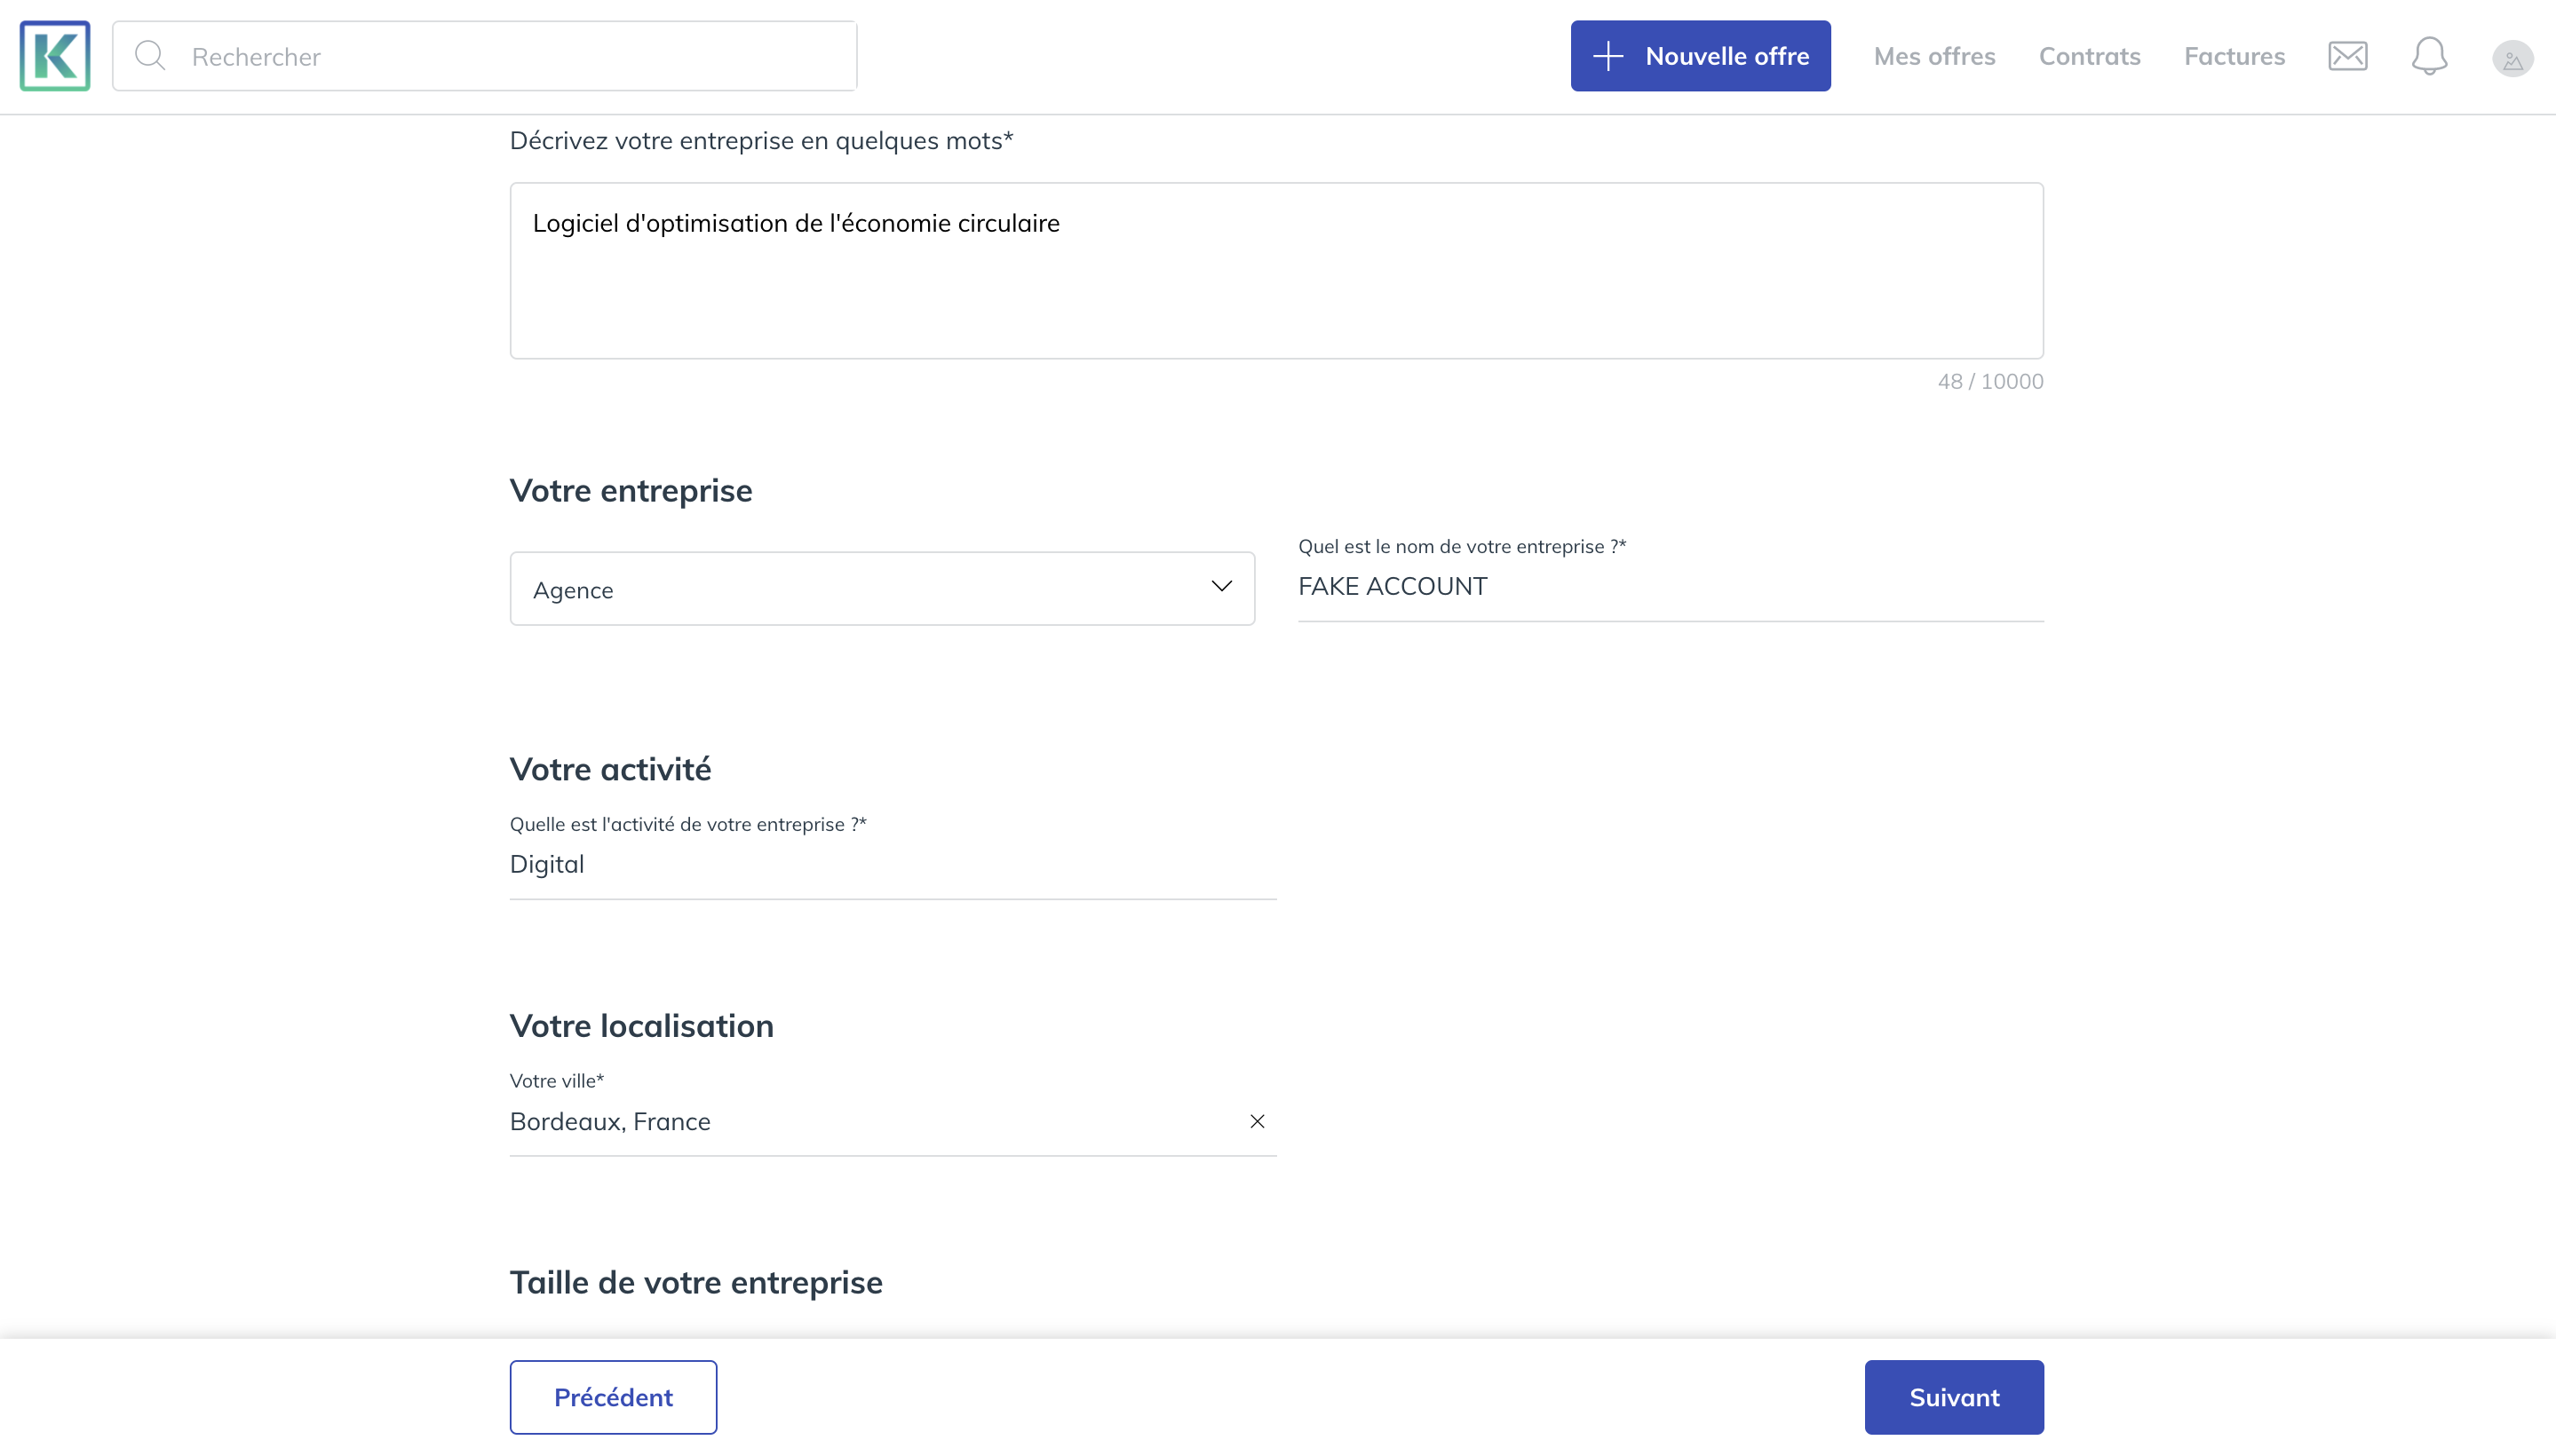The image size is (2556, 1456).
Task: Edit the company description text area
Action: (1276, 271)
